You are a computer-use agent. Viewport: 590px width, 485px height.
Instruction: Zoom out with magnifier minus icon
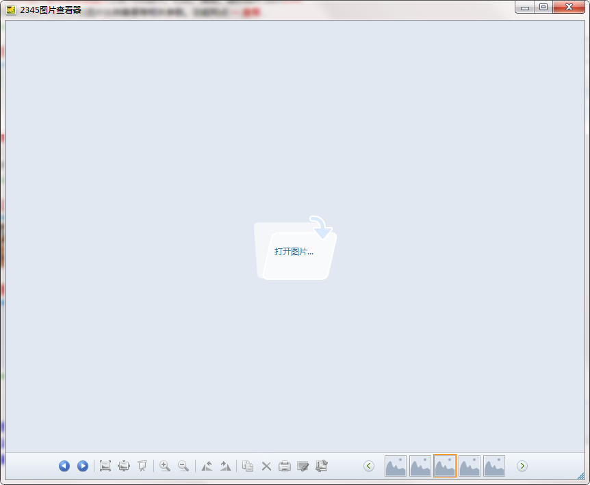point(183,466)
